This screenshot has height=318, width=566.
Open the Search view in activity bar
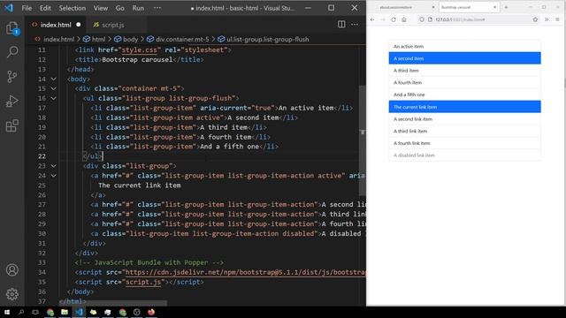[x=11, y=52]
